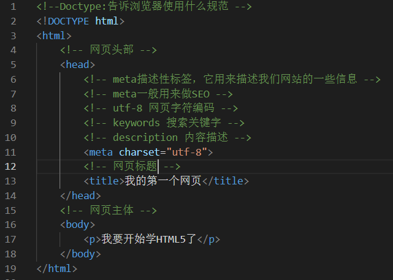Click the DOCTYPE keyword on line 2

(67, 21)
